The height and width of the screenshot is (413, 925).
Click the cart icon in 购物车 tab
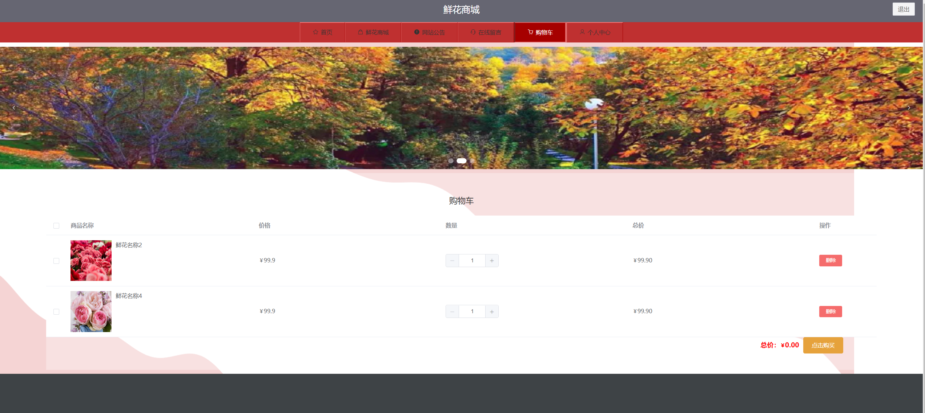(x=530, y=32)
